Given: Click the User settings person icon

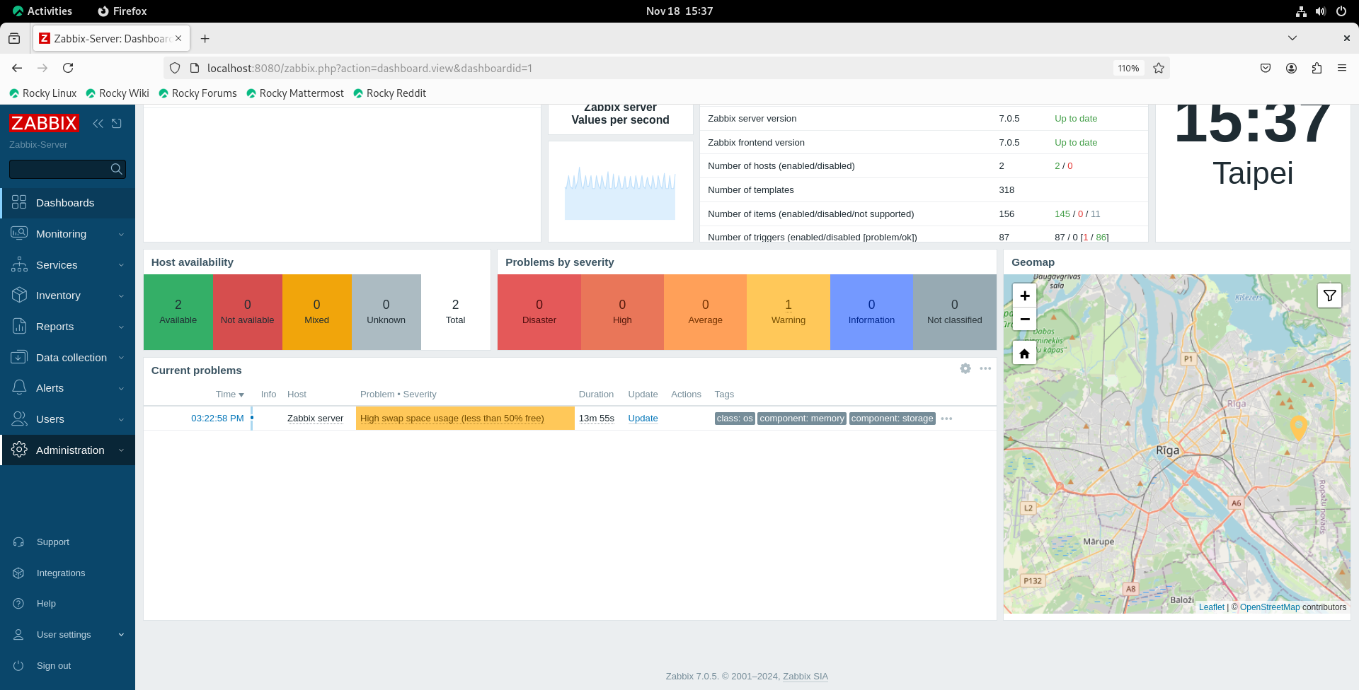Looking at the screenshot, I should coord(19,635).
